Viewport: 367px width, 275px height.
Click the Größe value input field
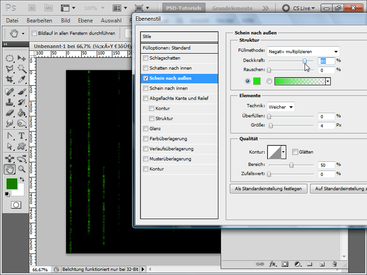(326, 126)
